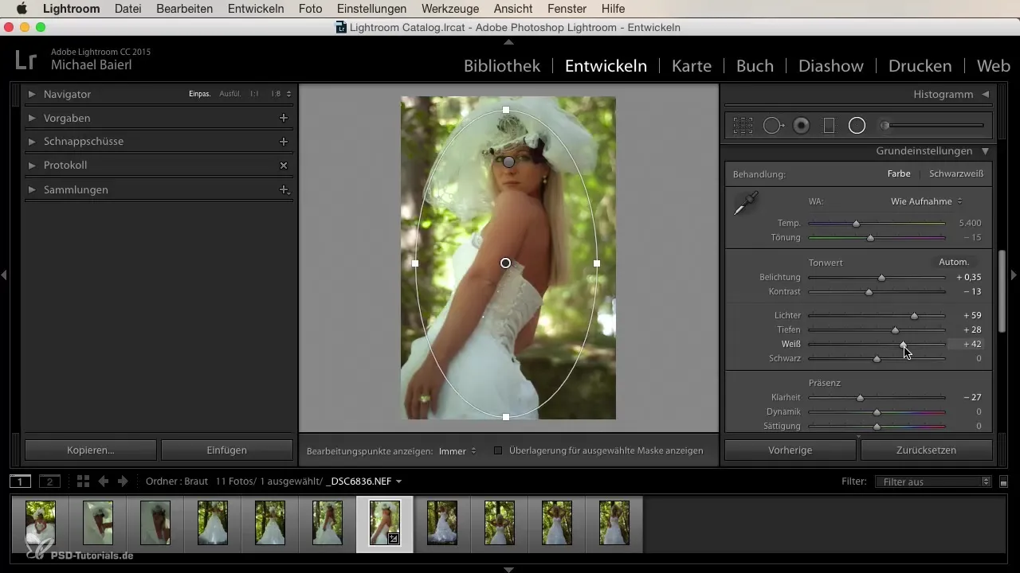
Task: Enable mask overlay checkbox
Action: pyautogui.click(x=498, y=450)
